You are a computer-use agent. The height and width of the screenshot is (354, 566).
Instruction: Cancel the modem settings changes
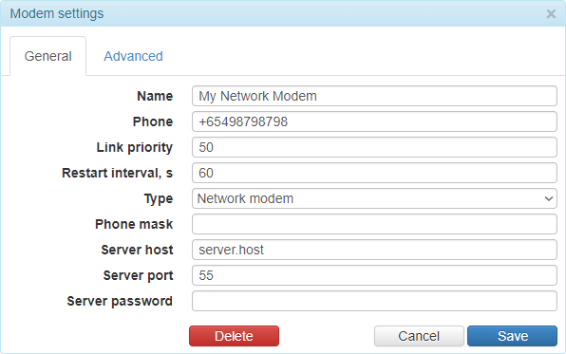tap(419, 336)
